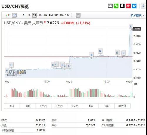The width and height of the screenshot is (147, 135).
Task: Click the +0.0839 change value
Action: pyautogui.click(x=67, y=23)
